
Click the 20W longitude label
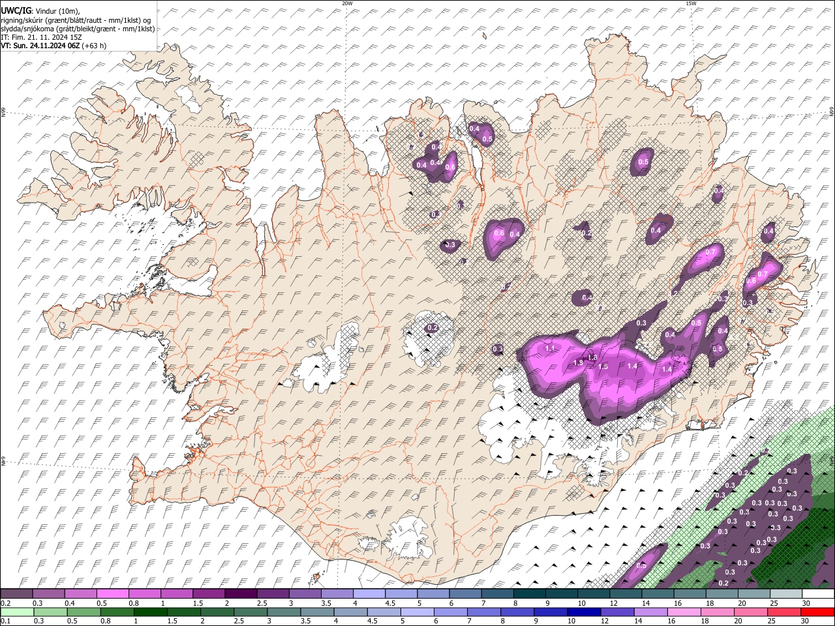[347, 3]
